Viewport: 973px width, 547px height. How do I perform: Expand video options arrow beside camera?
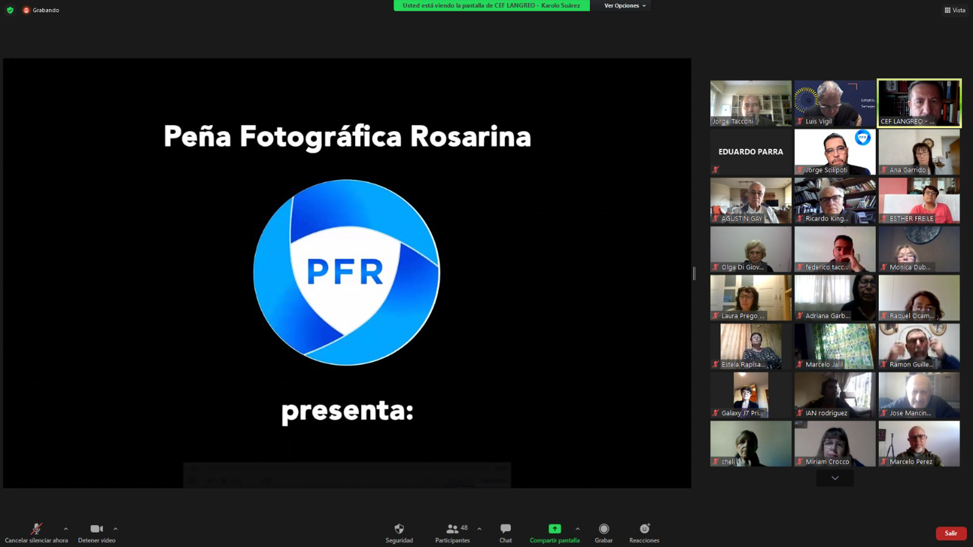coord(115,529)
